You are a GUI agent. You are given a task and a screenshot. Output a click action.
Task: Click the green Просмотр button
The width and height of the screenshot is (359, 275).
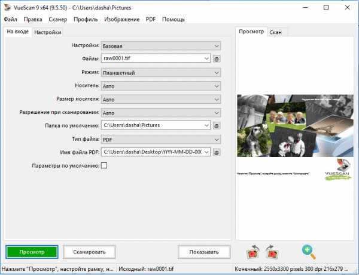pyautogui.click(x=32, y=252)
